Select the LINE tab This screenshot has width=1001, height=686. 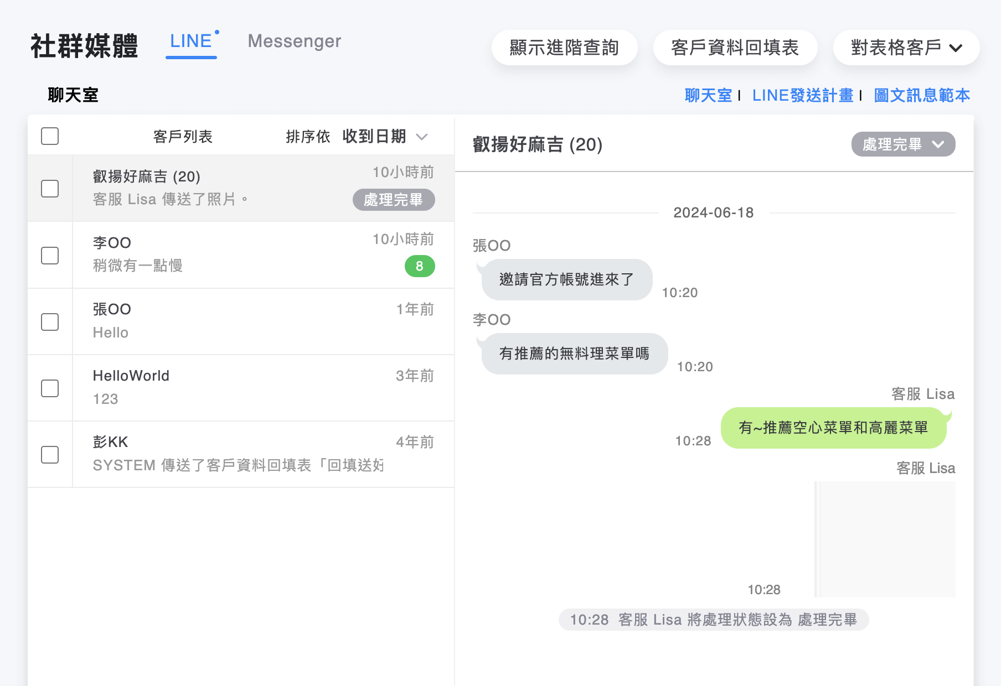191,41
